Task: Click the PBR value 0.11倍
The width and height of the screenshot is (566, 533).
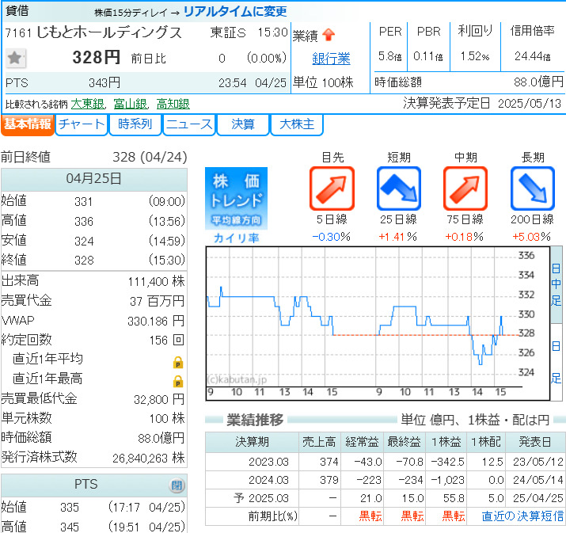Action: point(428,56)
